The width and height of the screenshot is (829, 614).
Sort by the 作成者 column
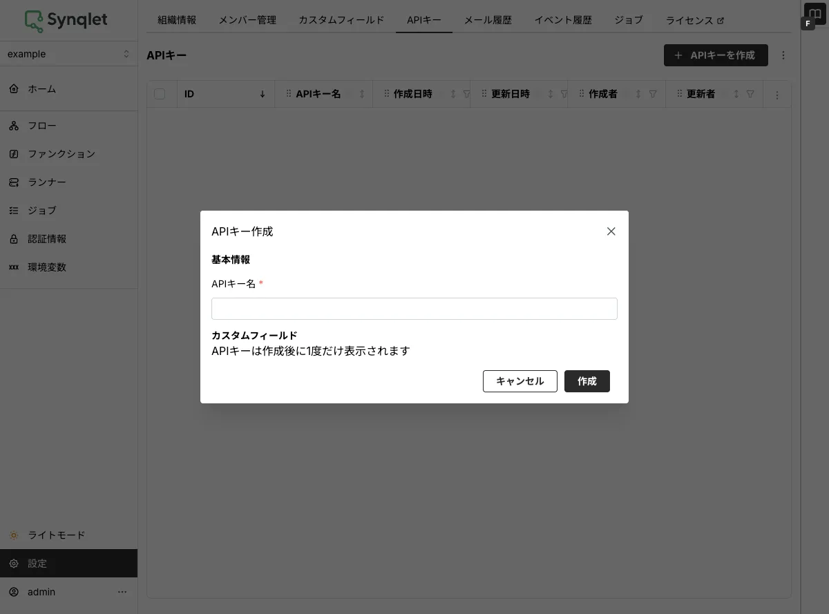(638, 94)
